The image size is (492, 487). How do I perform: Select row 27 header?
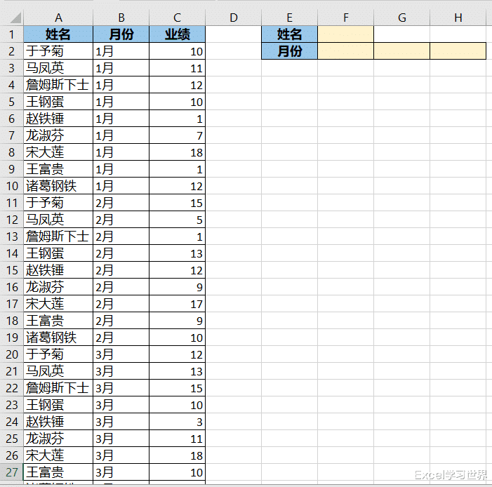(x=12, y=472)
